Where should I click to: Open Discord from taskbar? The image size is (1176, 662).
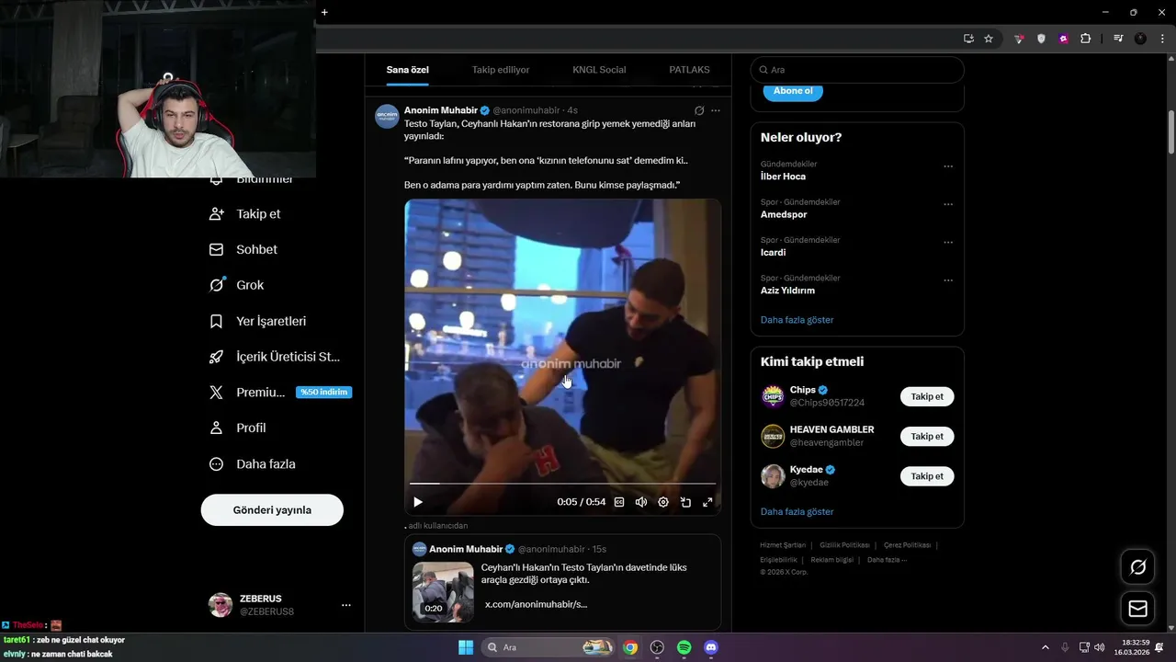coord(711,647)
